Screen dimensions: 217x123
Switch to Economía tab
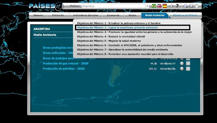point(113,15)
